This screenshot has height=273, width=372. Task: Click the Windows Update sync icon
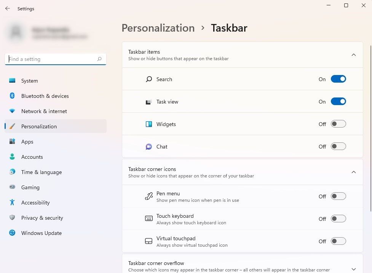[x=12, y=233]
